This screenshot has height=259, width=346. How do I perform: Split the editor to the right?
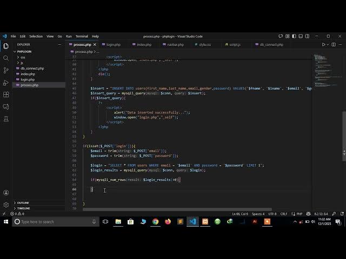pos(334,44)
